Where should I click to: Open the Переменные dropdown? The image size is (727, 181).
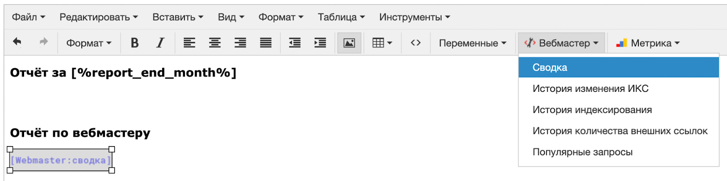(473, 43)
